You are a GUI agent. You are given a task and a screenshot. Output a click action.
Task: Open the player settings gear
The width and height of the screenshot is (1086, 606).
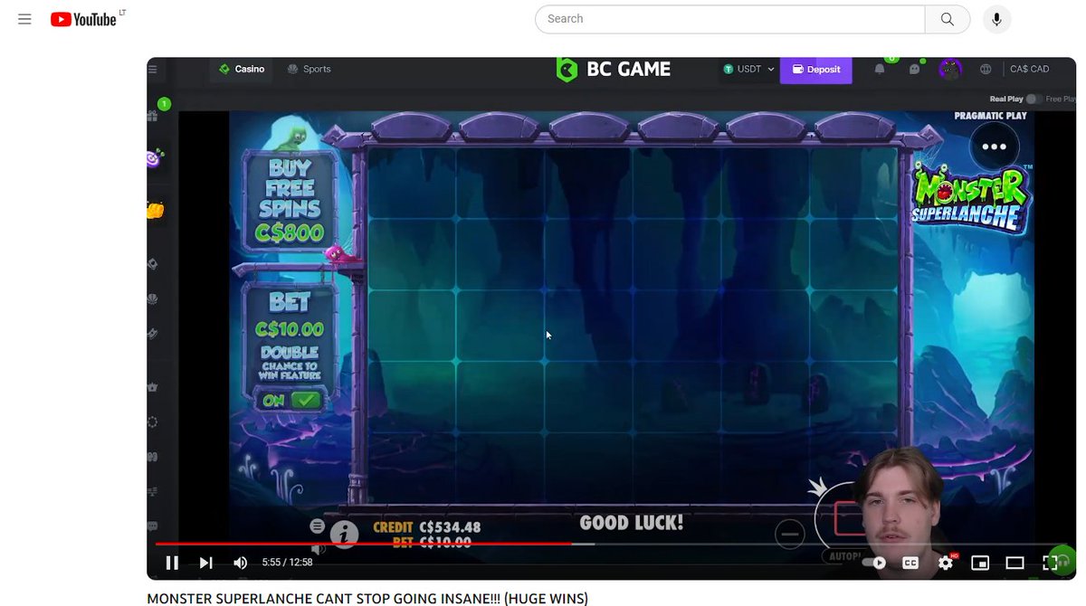click(x=946, y=563)
